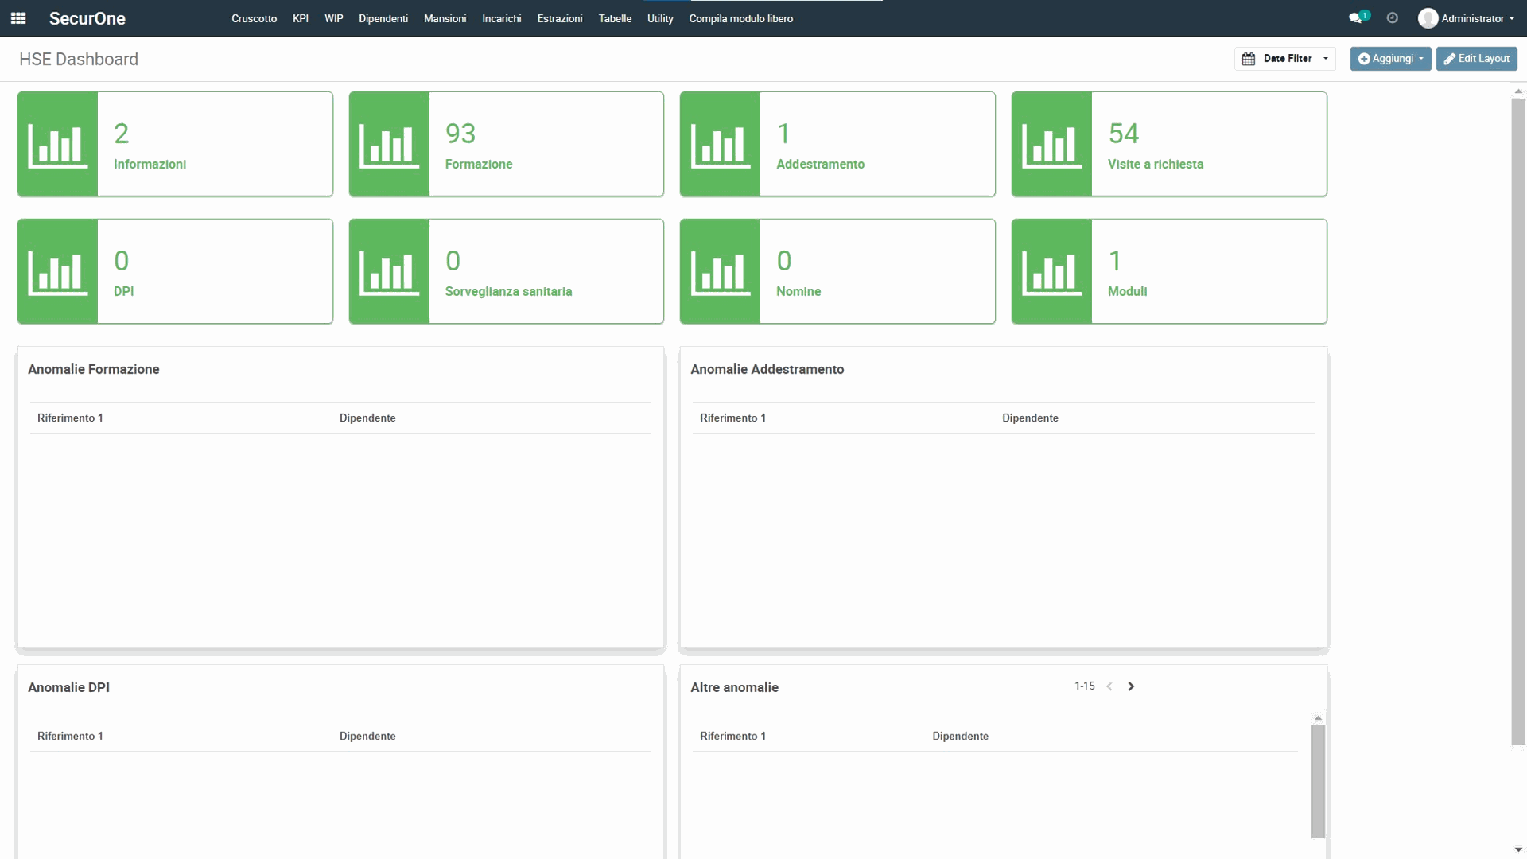Open the Utility menu

[659, 18]
